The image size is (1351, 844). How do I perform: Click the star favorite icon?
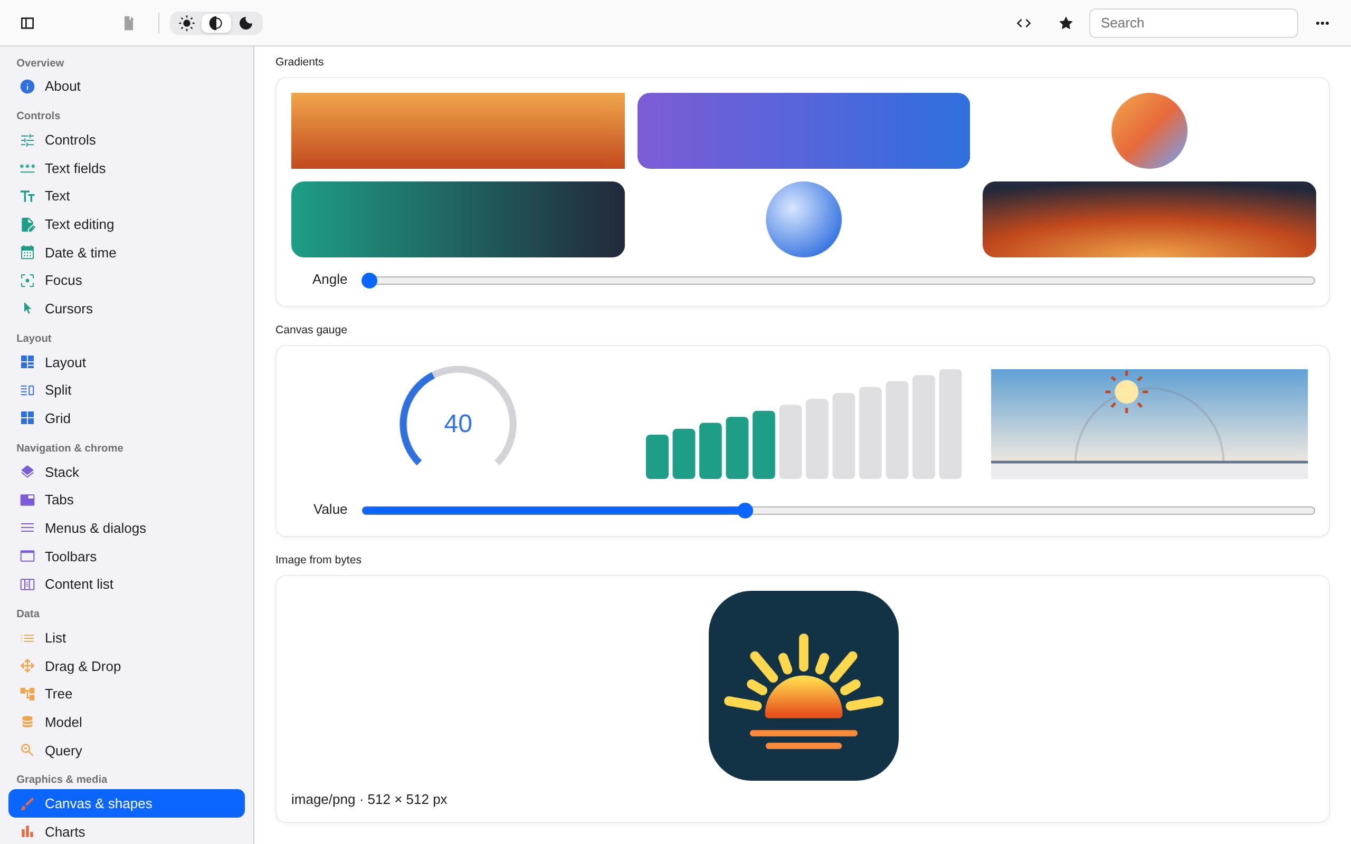pos(1065,23)
